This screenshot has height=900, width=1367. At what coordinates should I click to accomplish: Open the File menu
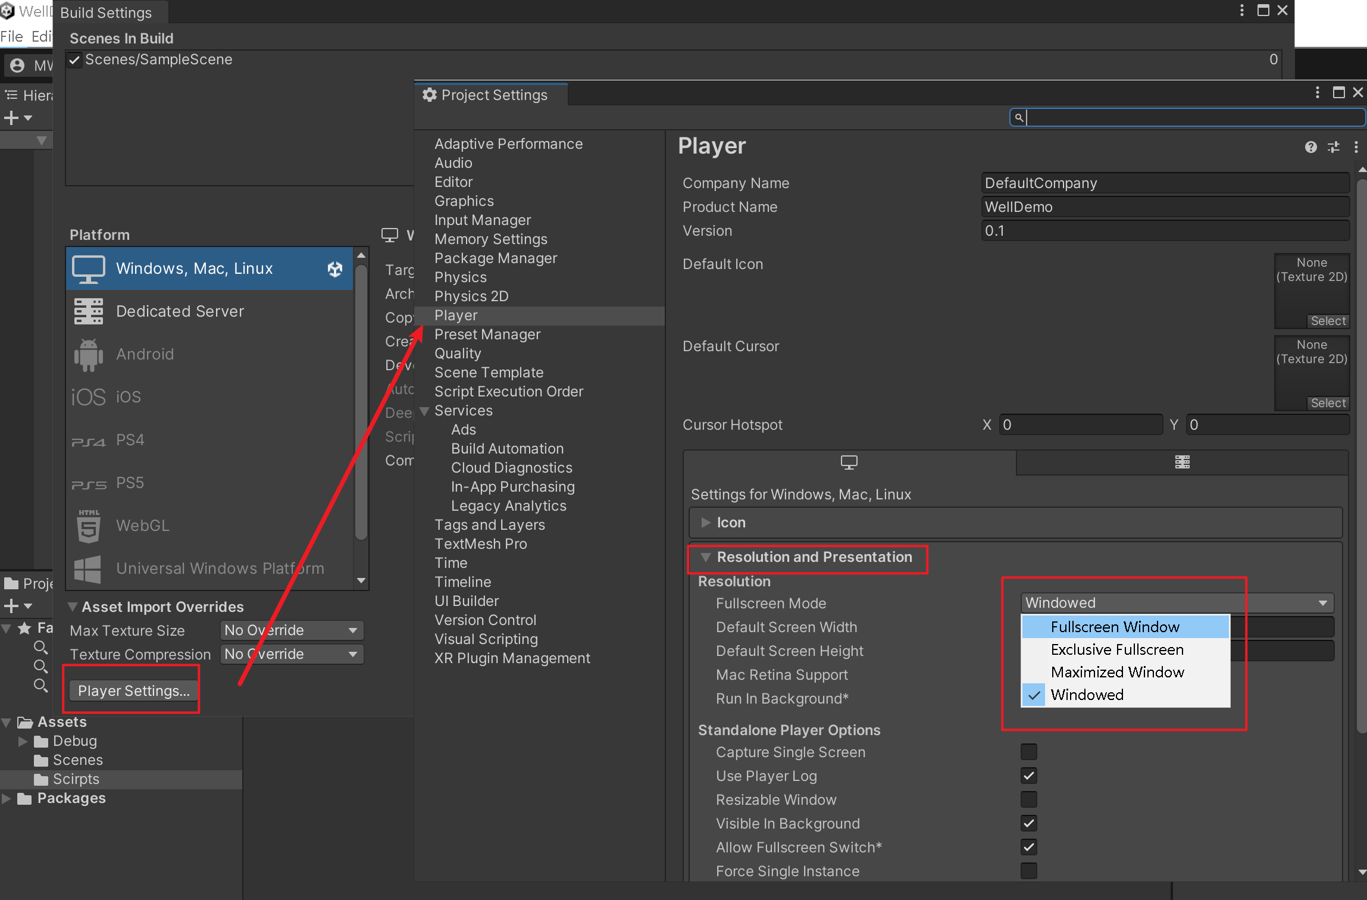(11, 36)
